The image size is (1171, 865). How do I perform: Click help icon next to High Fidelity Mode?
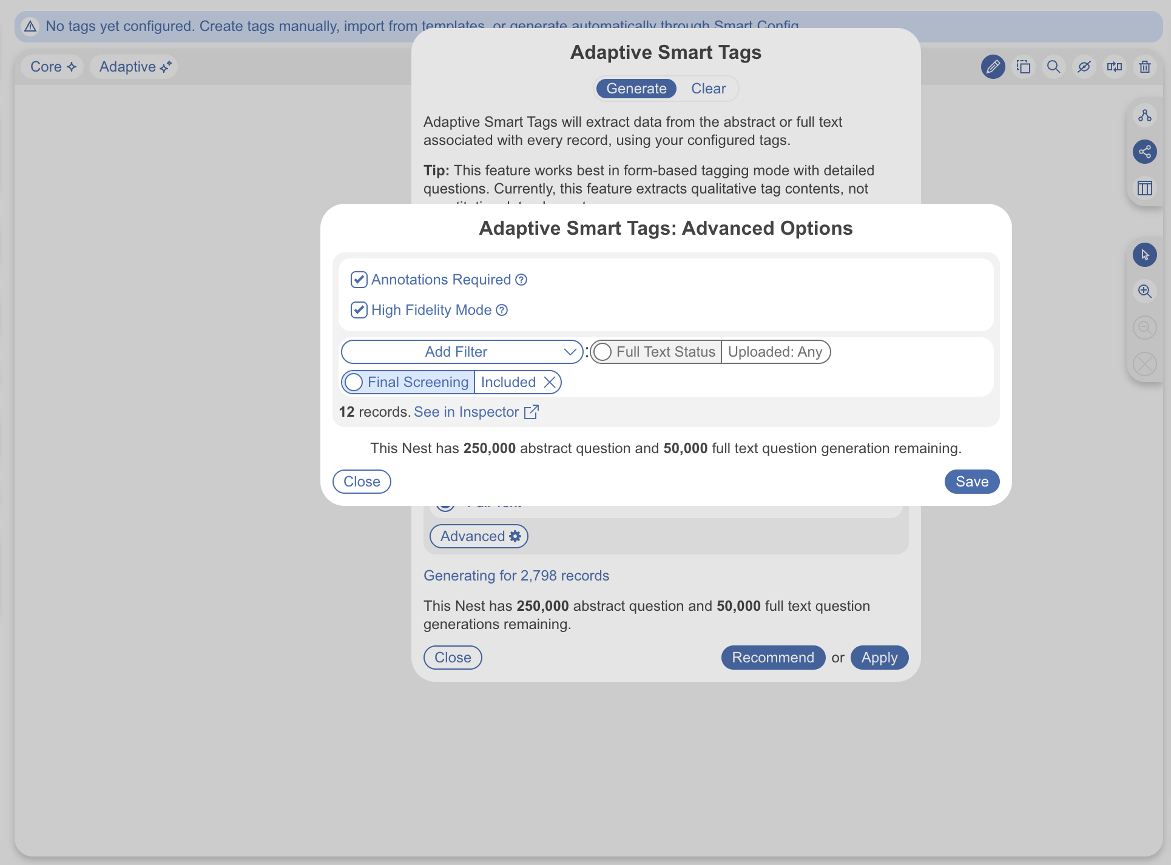[x=502, y=310]
